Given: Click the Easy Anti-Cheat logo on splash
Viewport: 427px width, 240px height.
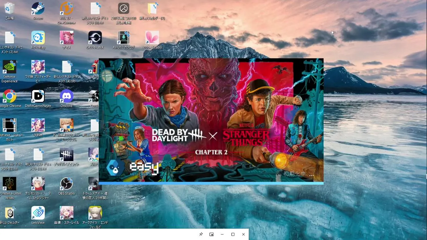Looking at the screenshot, I should click(x=134, y=168).
